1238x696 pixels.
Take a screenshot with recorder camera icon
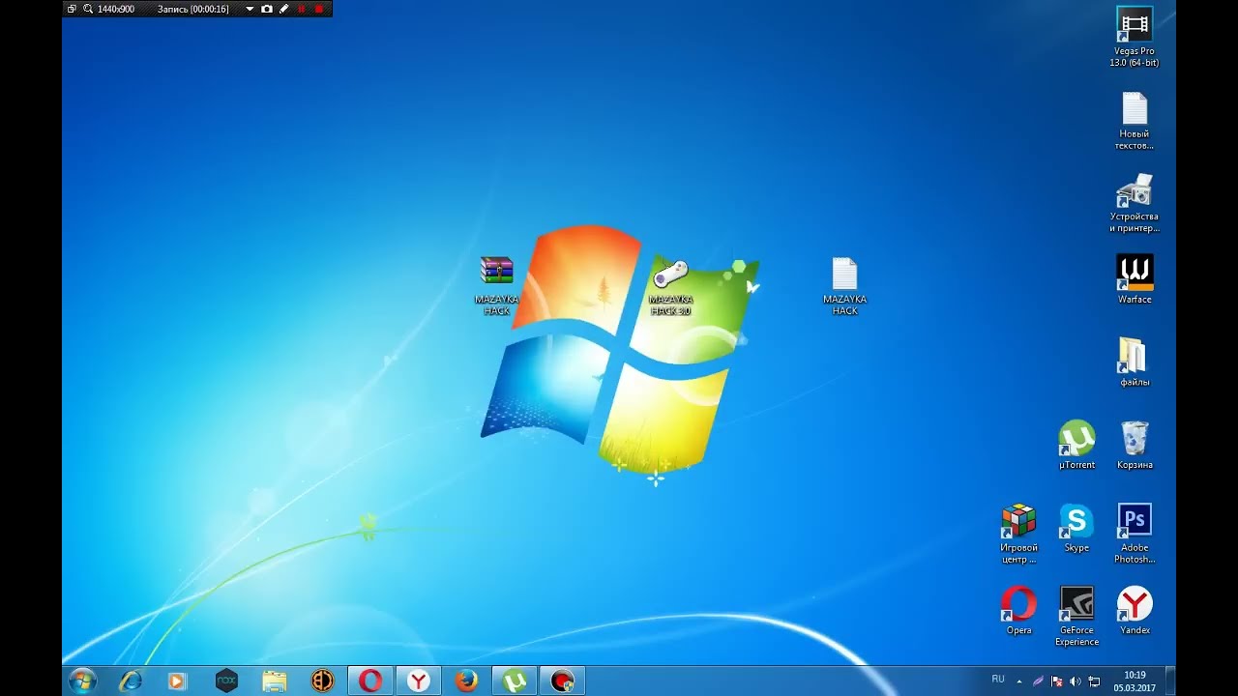pyautogui.click(x=267, y=9)
